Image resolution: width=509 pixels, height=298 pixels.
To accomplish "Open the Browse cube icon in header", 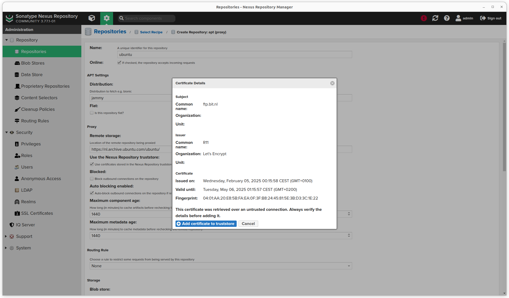I will tap(92, 18).
